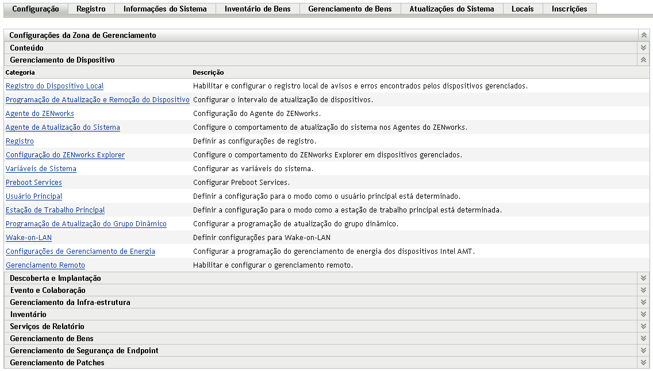This screenshot has width=653, height=371.
Task: Open the Atualizações do Sistema tab
Action: coord(452,9)
